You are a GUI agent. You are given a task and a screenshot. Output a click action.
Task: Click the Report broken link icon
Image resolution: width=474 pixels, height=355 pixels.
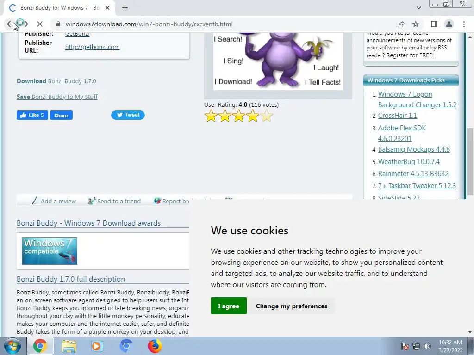(157, 201)
